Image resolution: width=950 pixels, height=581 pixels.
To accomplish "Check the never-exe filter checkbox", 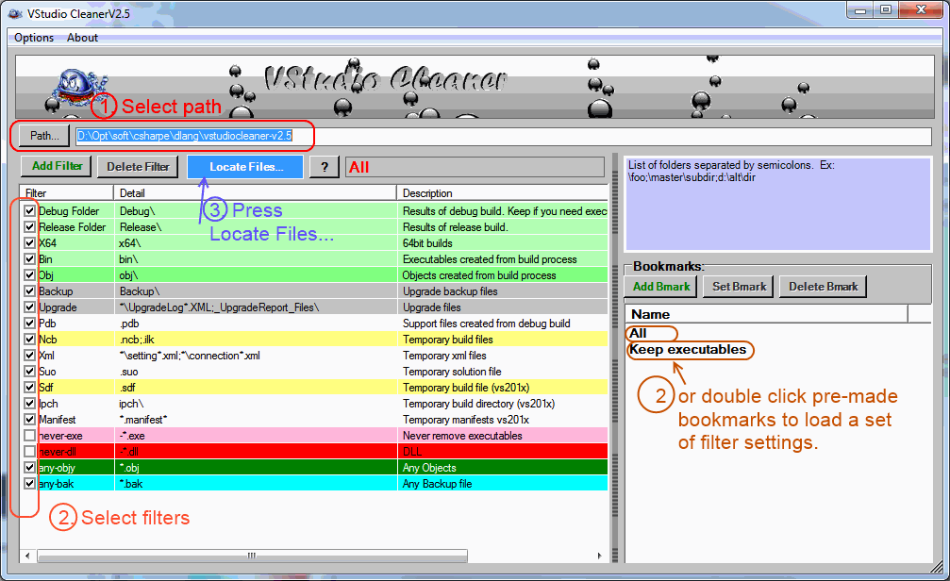I will [29, 436].
